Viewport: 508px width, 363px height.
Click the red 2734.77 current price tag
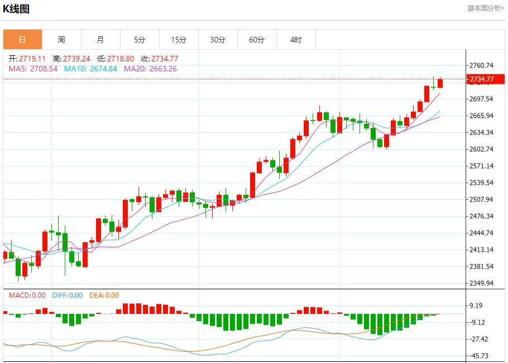tap(481, 79)
